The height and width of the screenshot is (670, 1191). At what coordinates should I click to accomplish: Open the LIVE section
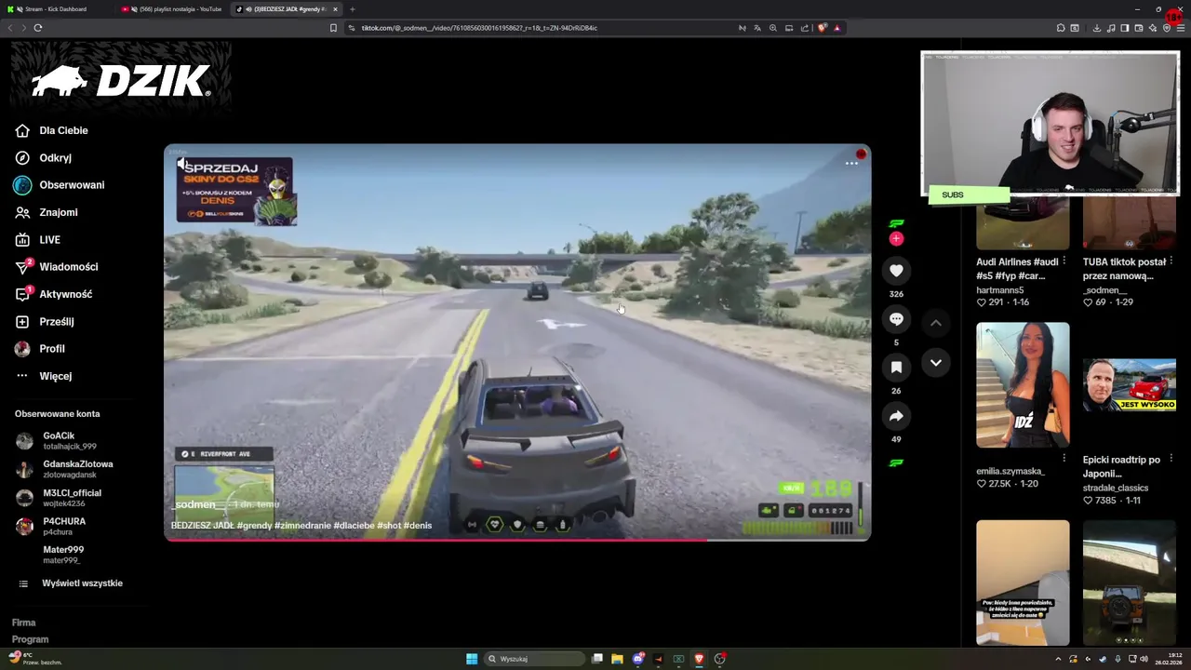click(38, 240)
